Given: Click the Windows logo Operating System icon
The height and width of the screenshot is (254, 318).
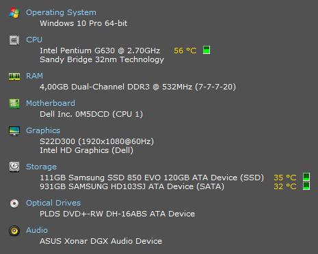Looking at the screenshot, I should pos(14,13).
